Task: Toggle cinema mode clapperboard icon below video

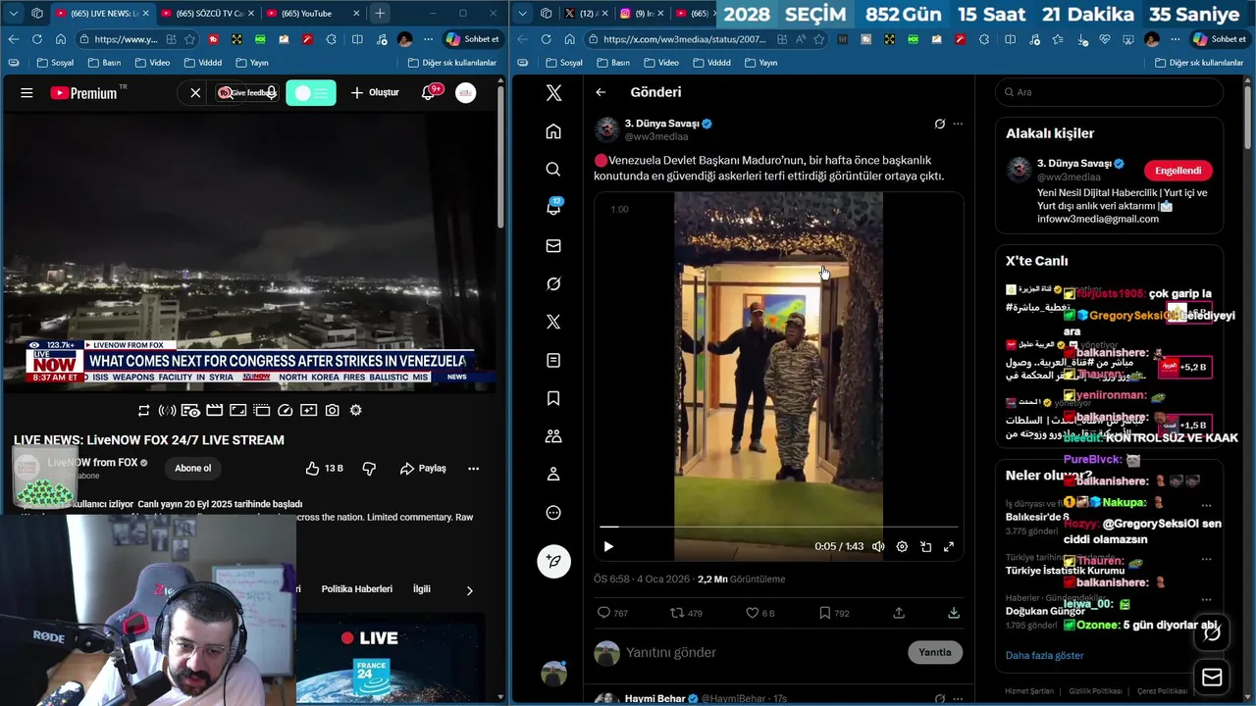Action: [214, 410]
